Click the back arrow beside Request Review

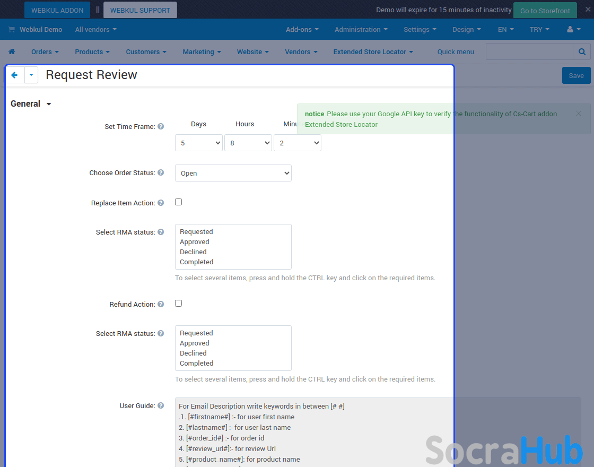coord(15,75)
